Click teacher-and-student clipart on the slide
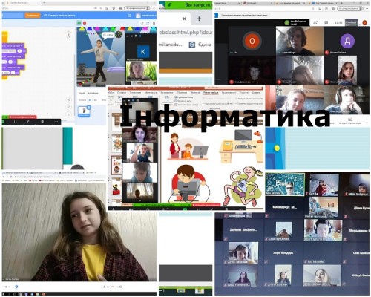 [188, 146]
